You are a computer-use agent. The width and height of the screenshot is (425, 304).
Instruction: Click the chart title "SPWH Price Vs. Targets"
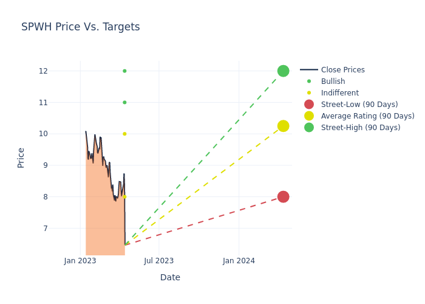[x=81, y=27]
